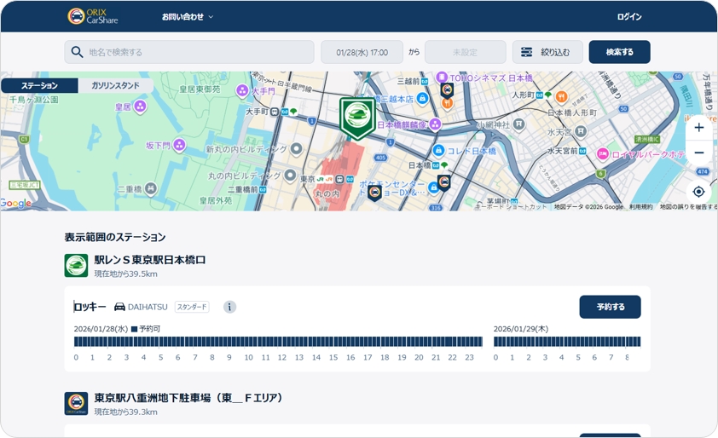The width and height of the screenshot is (718, 438).
Task: Click the TOHOシネマズ 日本橋 marker
Action: [442, 78]
